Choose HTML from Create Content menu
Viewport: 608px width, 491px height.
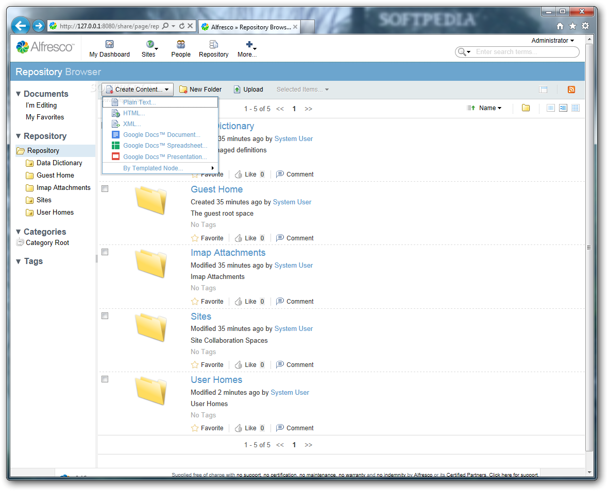160,113
